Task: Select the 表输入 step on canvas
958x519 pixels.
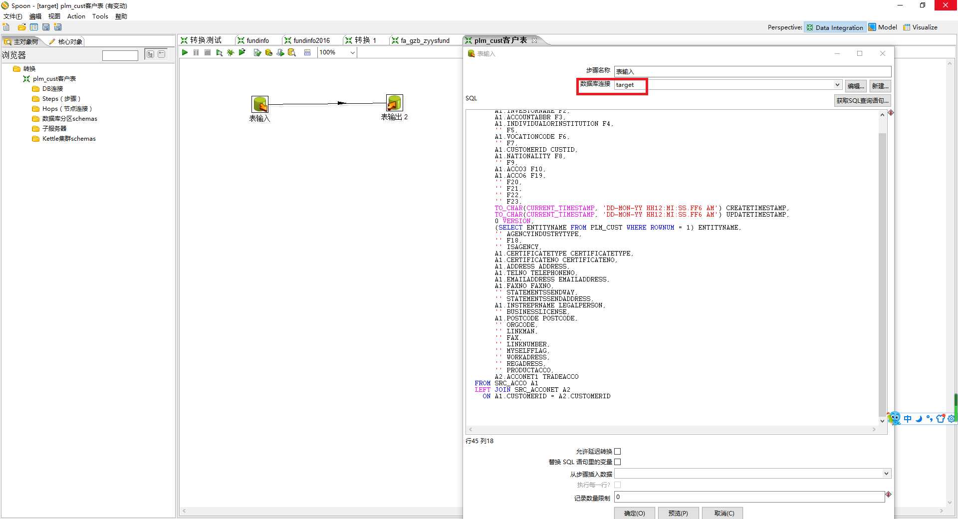Action: 260,104
